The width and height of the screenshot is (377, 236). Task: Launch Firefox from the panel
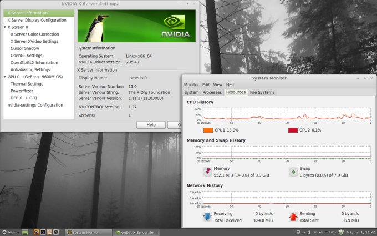point(36,232)
